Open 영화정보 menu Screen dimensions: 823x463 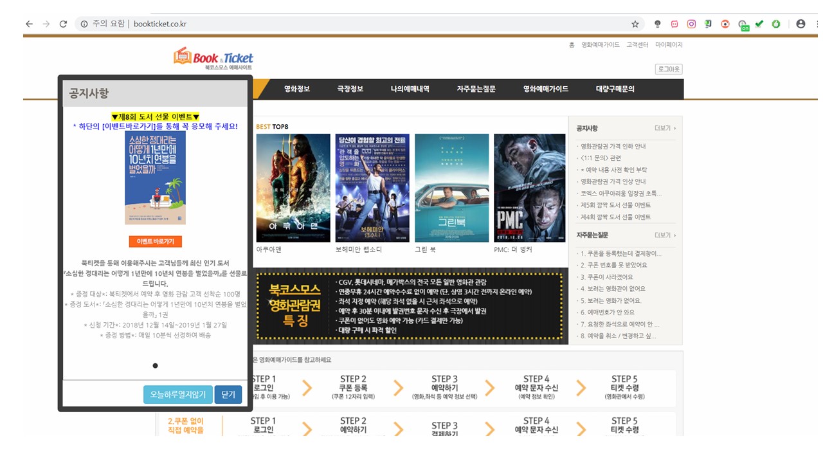(x=297, y=89)
